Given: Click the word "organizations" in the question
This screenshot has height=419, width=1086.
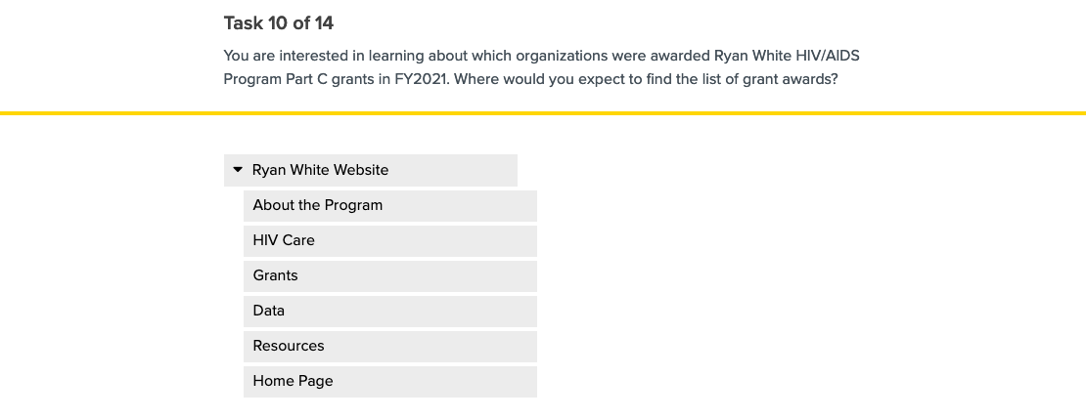Looking at the screenshot, I should (560, 56).
